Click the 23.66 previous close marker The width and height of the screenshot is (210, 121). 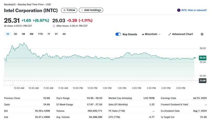pyautogui.click(x=202, y=80)
